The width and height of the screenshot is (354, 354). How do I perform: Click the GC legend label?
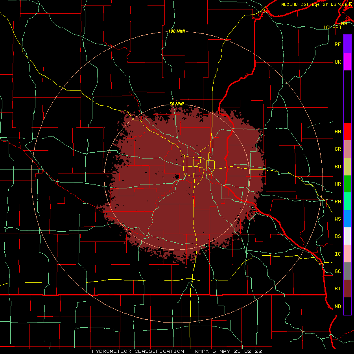[337, 271]
